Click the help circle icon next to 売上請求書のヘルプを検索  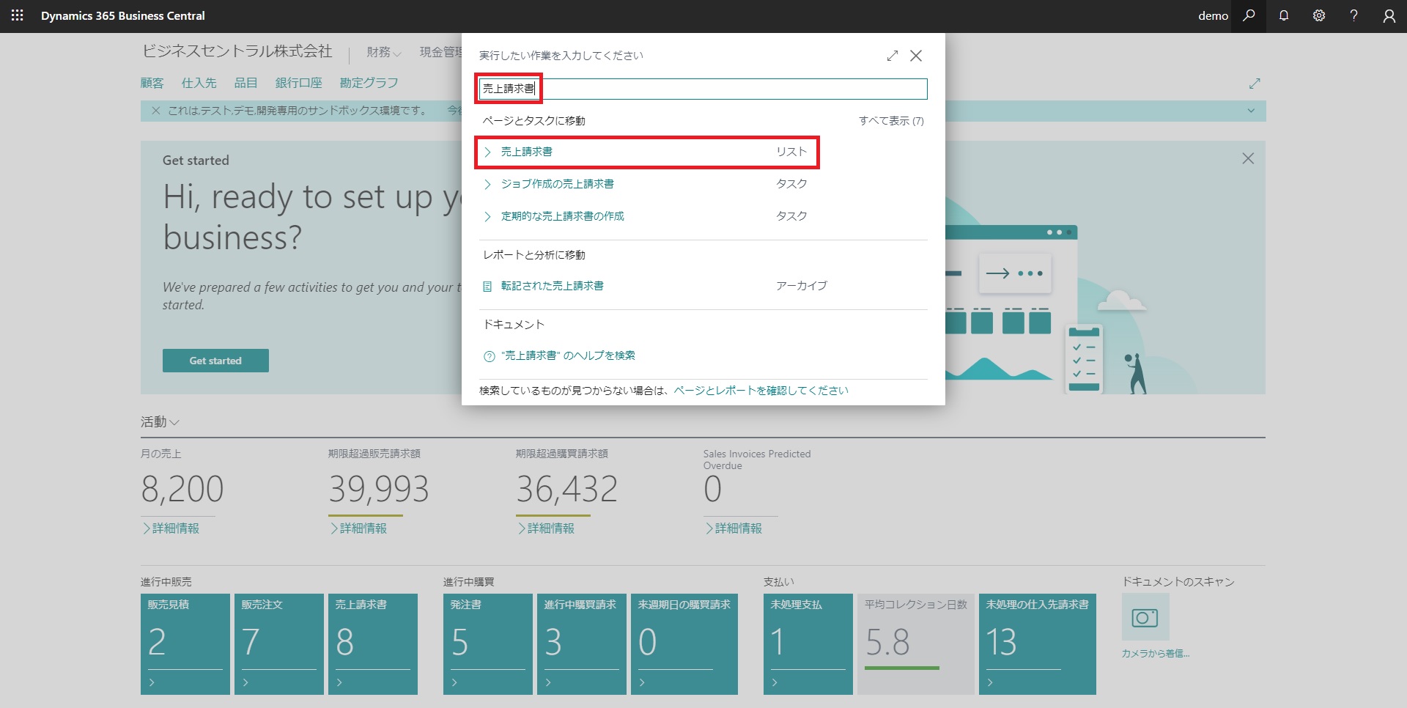pos(489,356)
